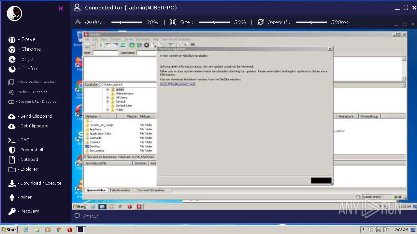
Task: Adjust the Size slider
Action: [214, 22]
